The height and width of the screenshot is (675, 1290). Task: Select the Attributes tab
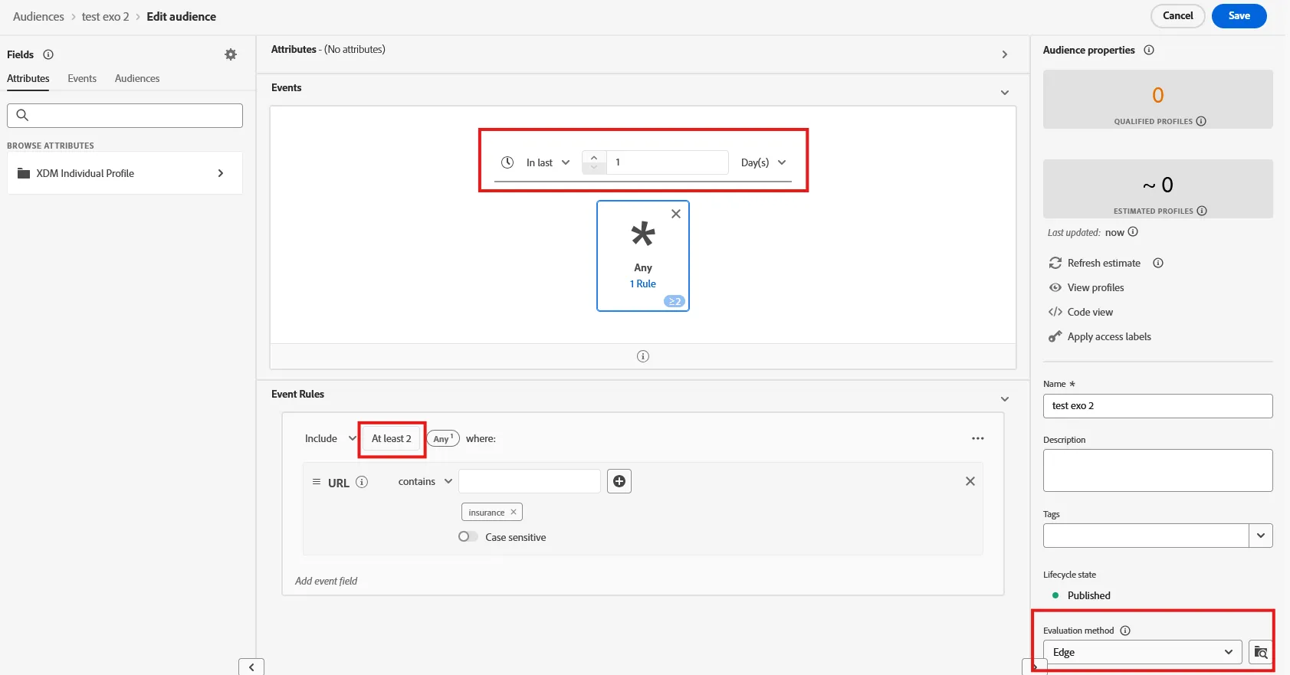pyautogui.click(x=28, y=78)
